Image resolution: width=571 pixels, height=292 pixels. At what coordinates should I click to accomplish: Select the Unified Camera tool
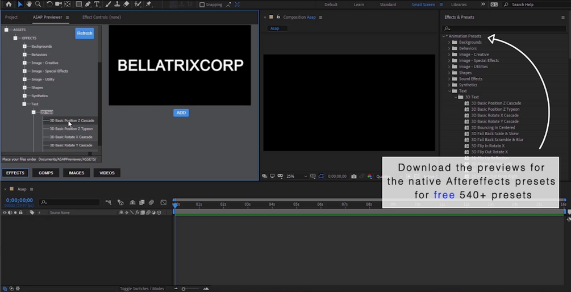click(x=59, y=5)
